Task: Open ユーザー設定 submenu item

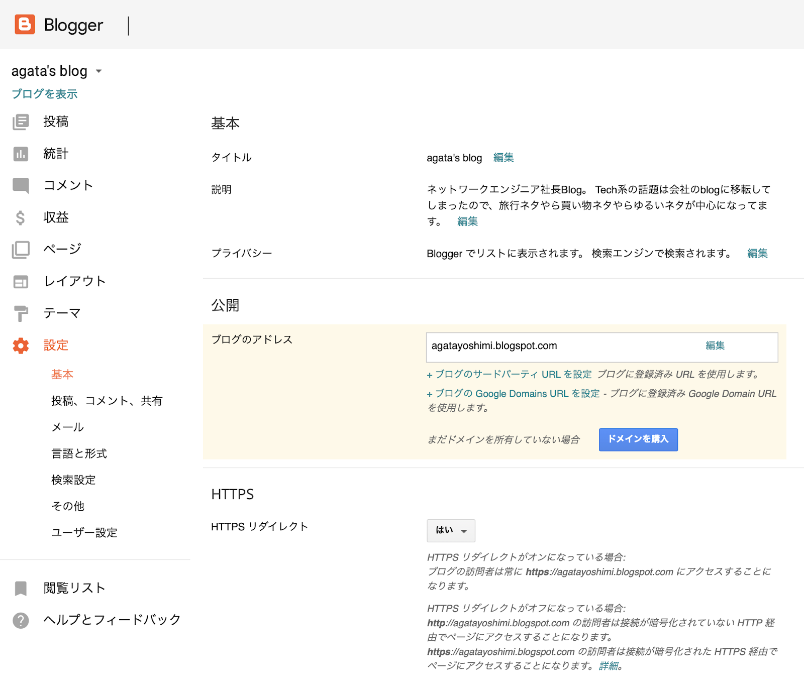Action: coord(84,532)
